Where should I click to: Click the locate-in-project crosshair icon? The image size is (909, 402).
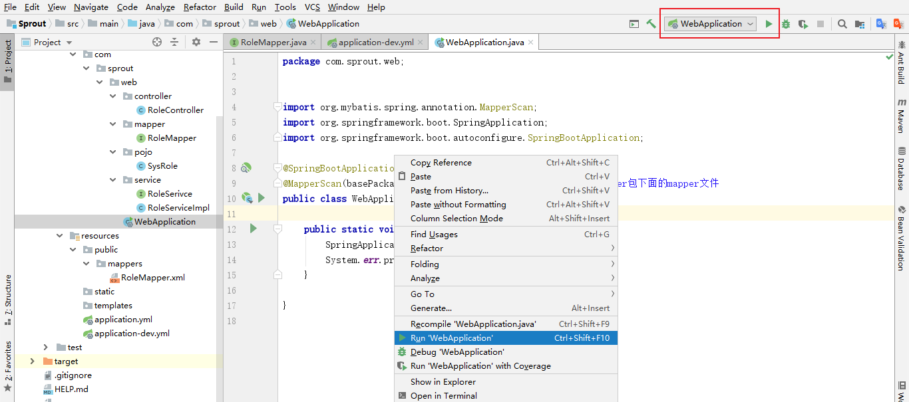(x=157, y=42)
